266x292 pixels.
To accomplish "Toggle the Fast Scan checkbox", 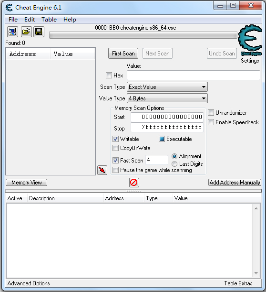I will 115,161.
